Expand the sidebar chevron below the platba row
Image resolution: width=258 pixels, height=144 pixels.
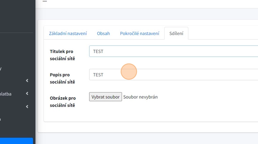27,107
